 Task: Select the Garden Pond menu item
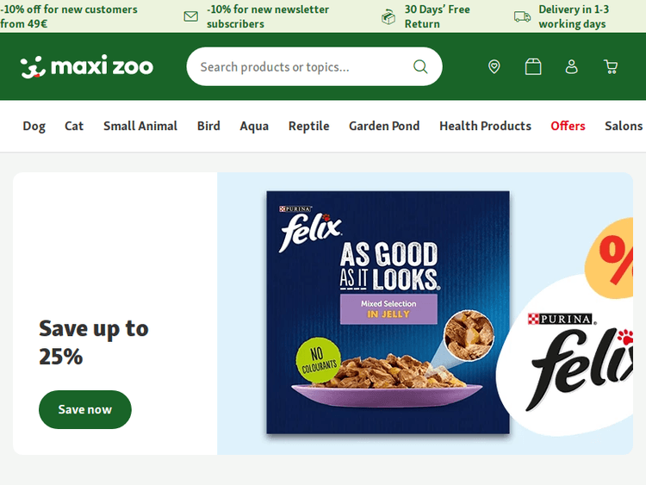[x=384, y=126]
